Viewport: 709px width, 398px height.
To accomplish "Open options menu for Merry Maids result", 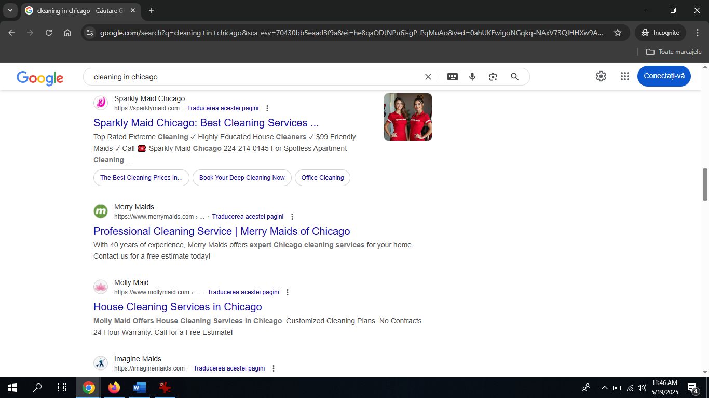I will [292, 216].
